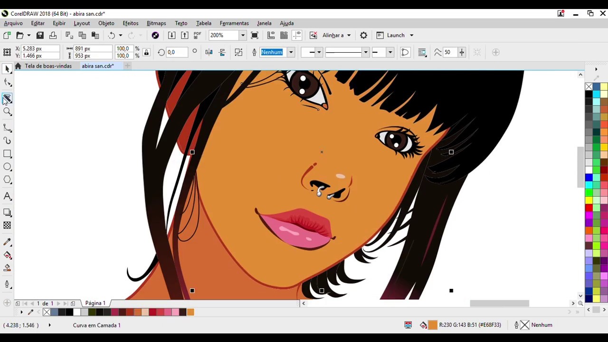
Task: Open the Bitmaps menu
Action: 156,23
